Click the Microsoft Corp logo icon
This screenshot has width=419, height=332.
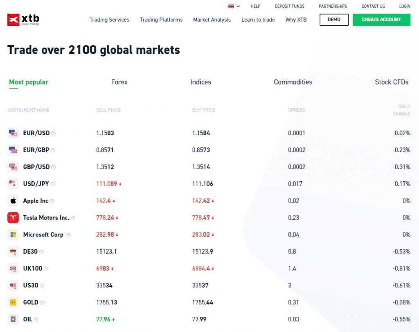[13, 234]
